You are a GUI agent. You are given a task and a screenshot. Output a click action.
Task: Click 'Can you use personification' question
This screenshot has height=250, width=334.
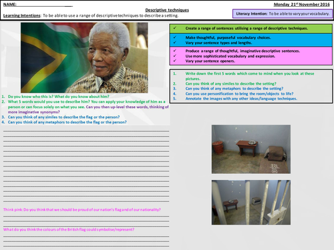click(239, 93)
